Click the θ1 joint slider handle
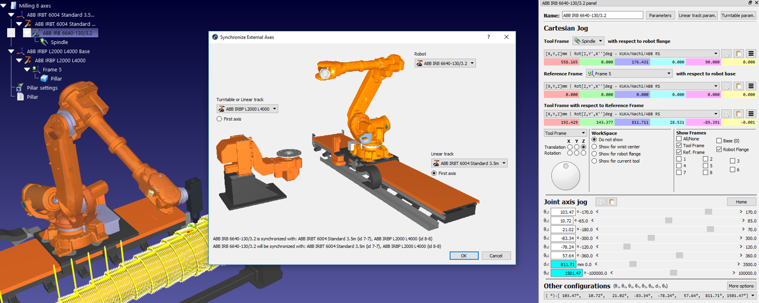The height and width of the screenshot is (303, 759). 709,212
